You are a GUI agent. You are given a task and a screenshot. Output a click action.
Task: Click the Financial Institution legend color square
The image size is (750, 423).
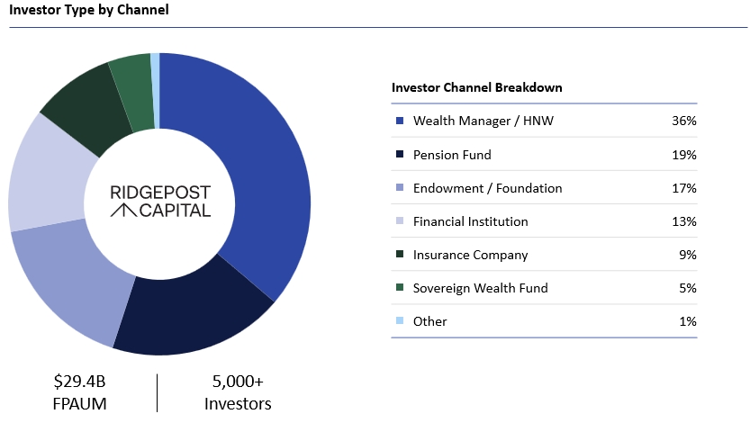pos(399,221)
